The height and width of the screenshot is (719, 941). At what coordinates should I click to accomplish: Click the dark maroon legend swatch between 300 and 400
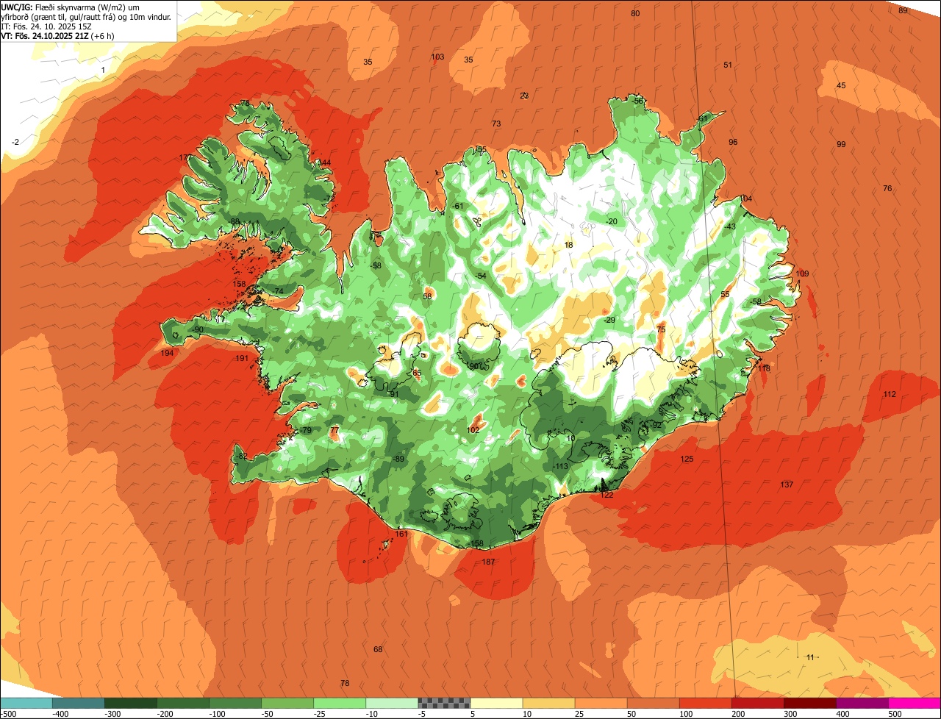[810, 703]
